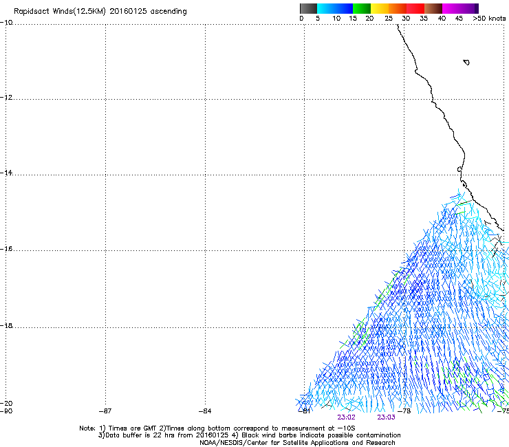This screenshot has height=447, width=509.
Task: Click the brown 35-40 knots legend color
Action: pyautogui.click(x=433, y=8)
